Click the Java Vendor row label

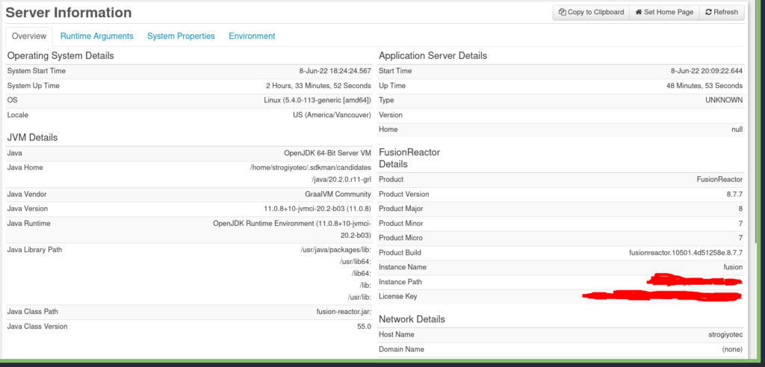(x=28, y=194)
